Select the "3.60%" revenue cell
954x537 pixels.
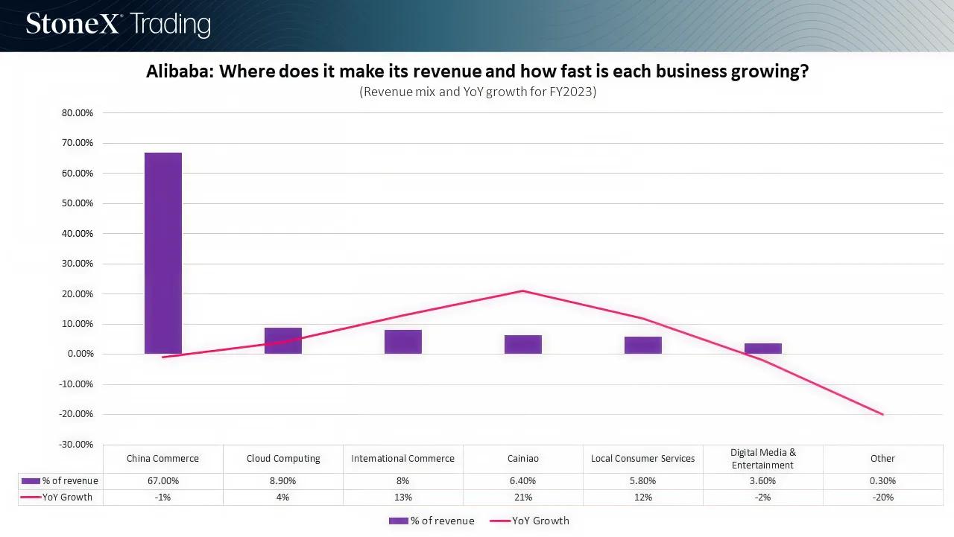point(763,481)
